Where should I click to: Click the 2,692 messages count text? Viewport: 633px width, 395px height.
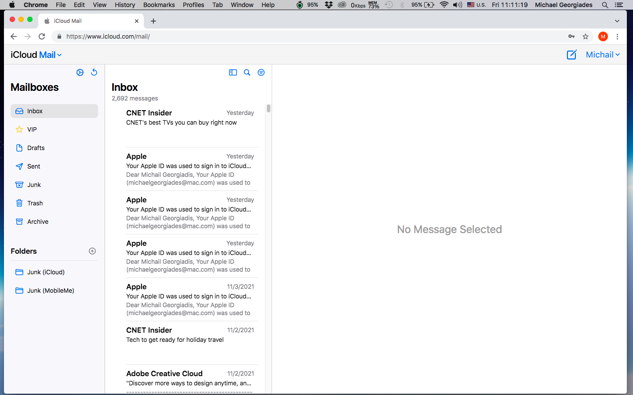135,98
